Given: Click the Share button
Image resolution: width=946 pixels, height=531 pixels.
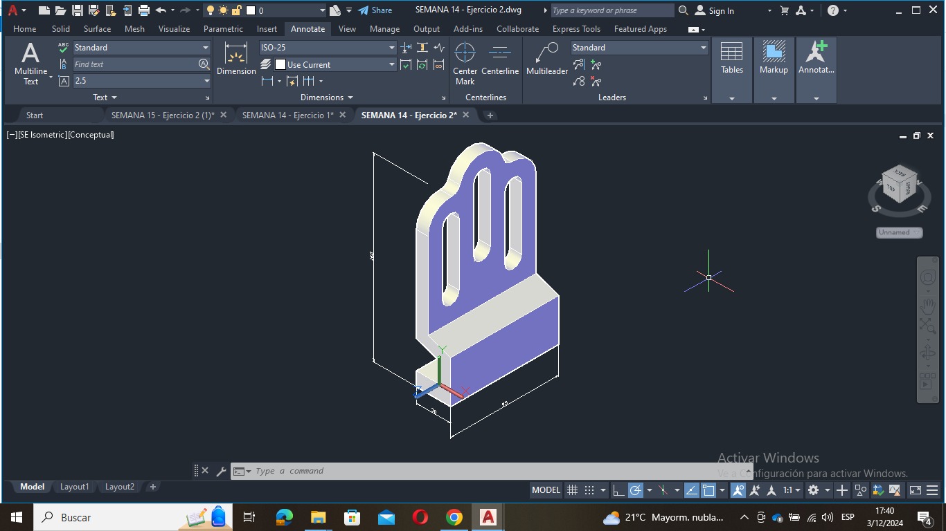Looking at the screenshot, I should [375, 10].
